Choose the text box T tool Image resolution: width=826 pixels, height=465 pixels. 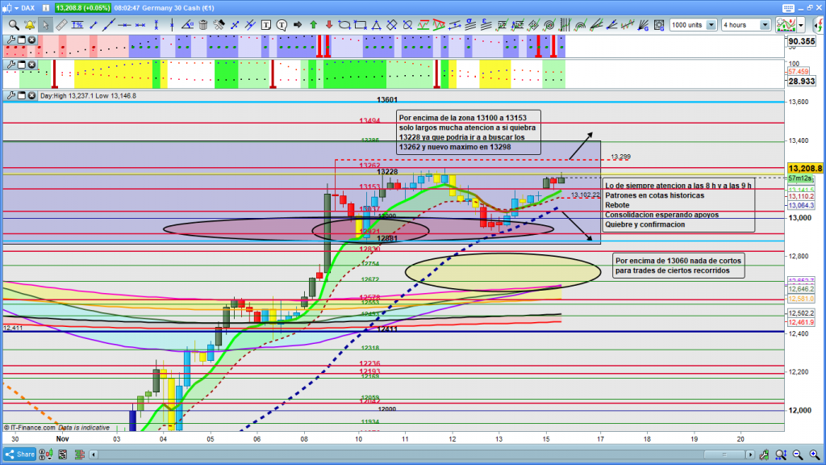[265, 25]
